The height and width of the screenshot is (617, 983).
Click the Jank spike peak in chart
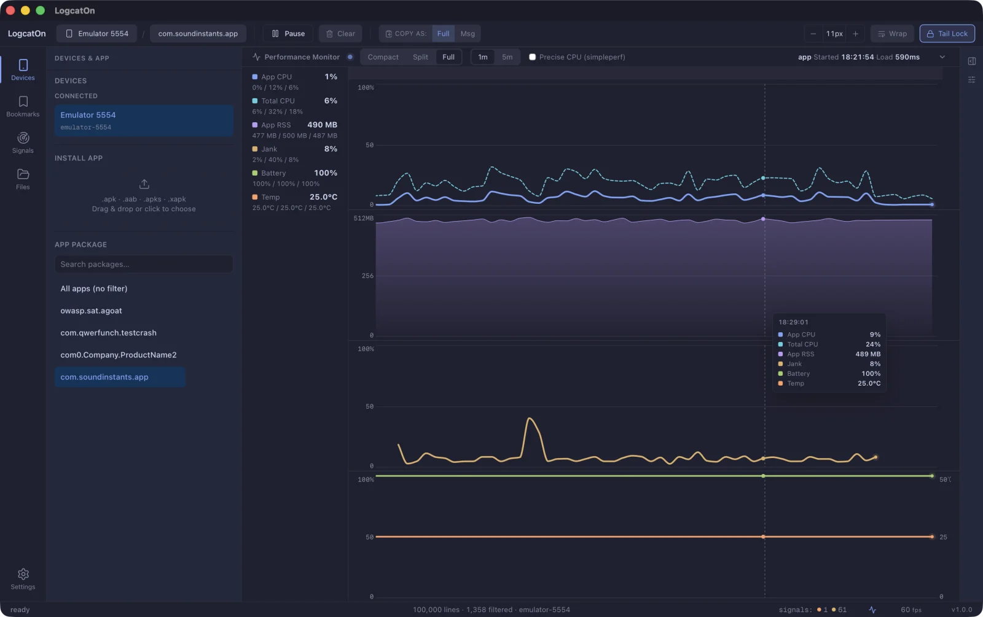click(530, 419)
